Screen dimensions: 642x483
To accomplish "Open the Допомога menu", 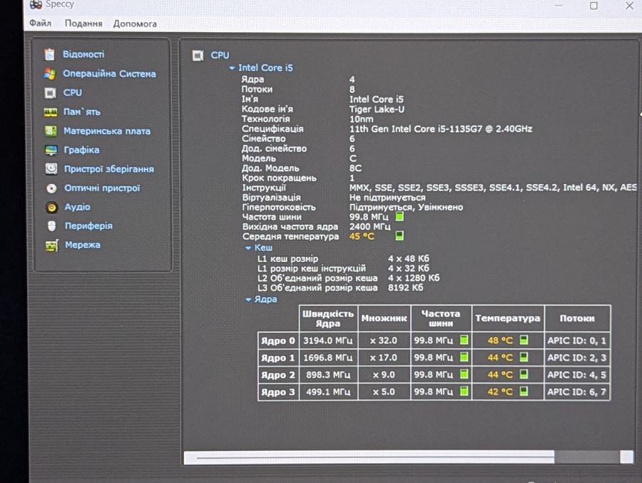I will [135, 24].
